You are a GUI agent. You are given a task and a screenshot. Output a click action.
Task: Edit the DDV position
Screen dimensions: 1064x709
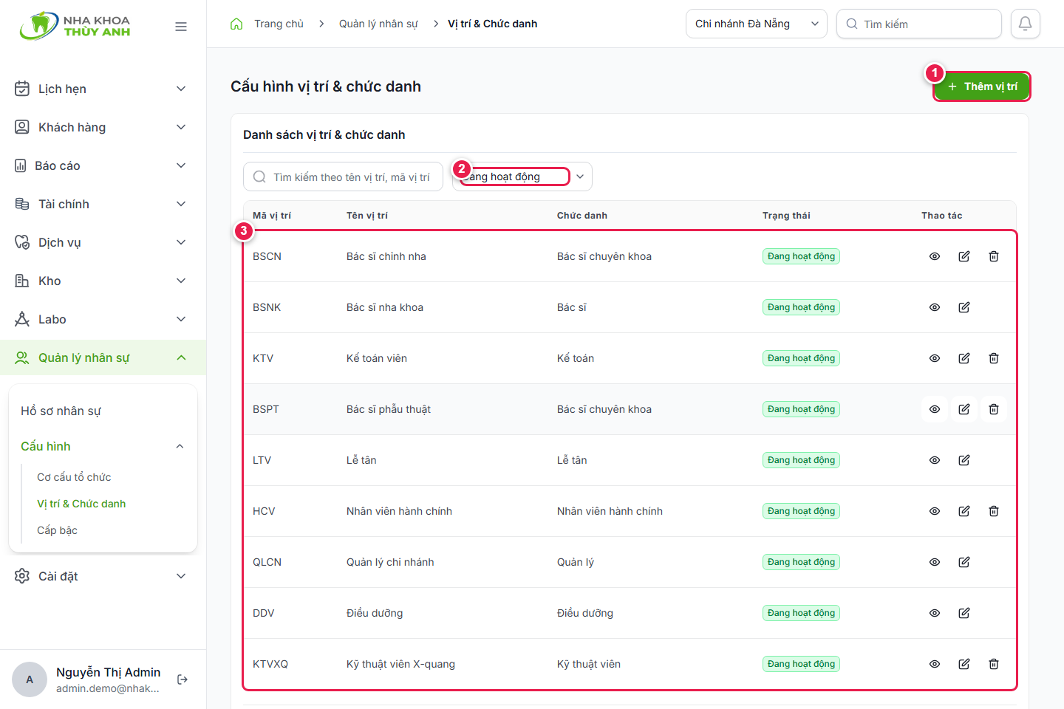coord(964,613)
